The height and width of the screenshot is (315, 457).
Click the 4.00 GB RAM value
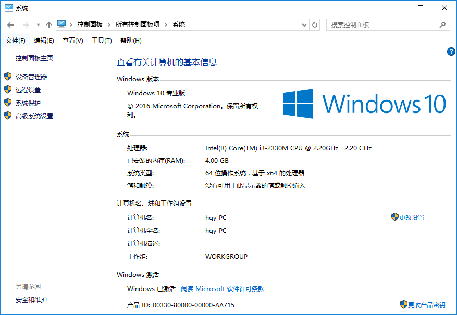[217, 161]
